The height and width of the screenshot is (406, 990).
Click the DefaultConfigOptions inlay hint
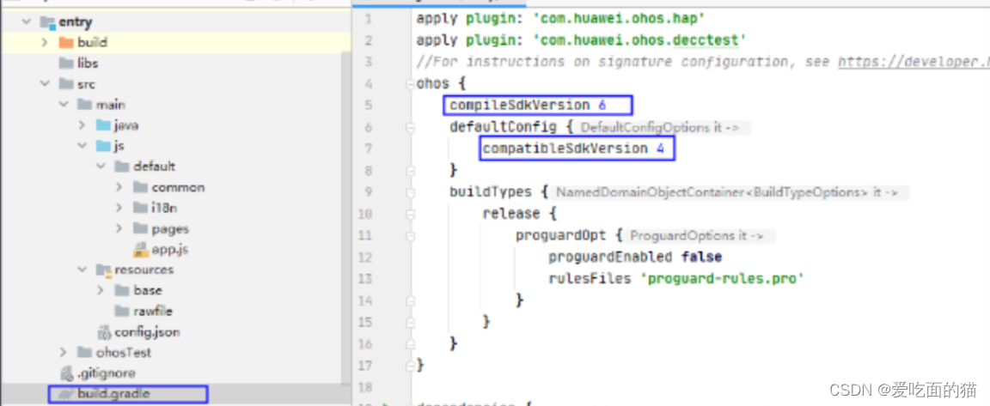tap(663, 127)
